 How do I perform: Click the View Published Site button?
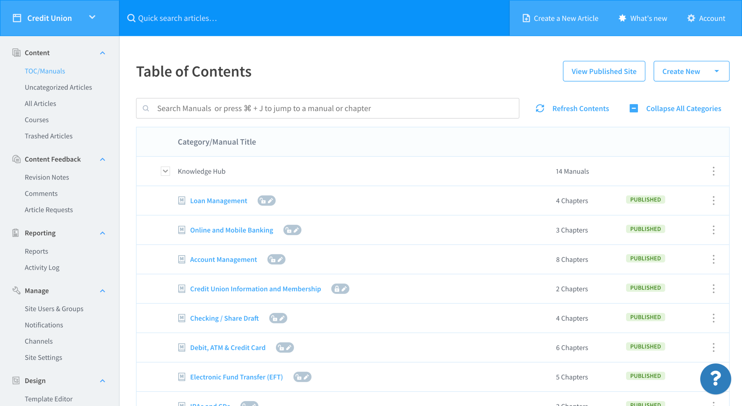pos(604,71)
